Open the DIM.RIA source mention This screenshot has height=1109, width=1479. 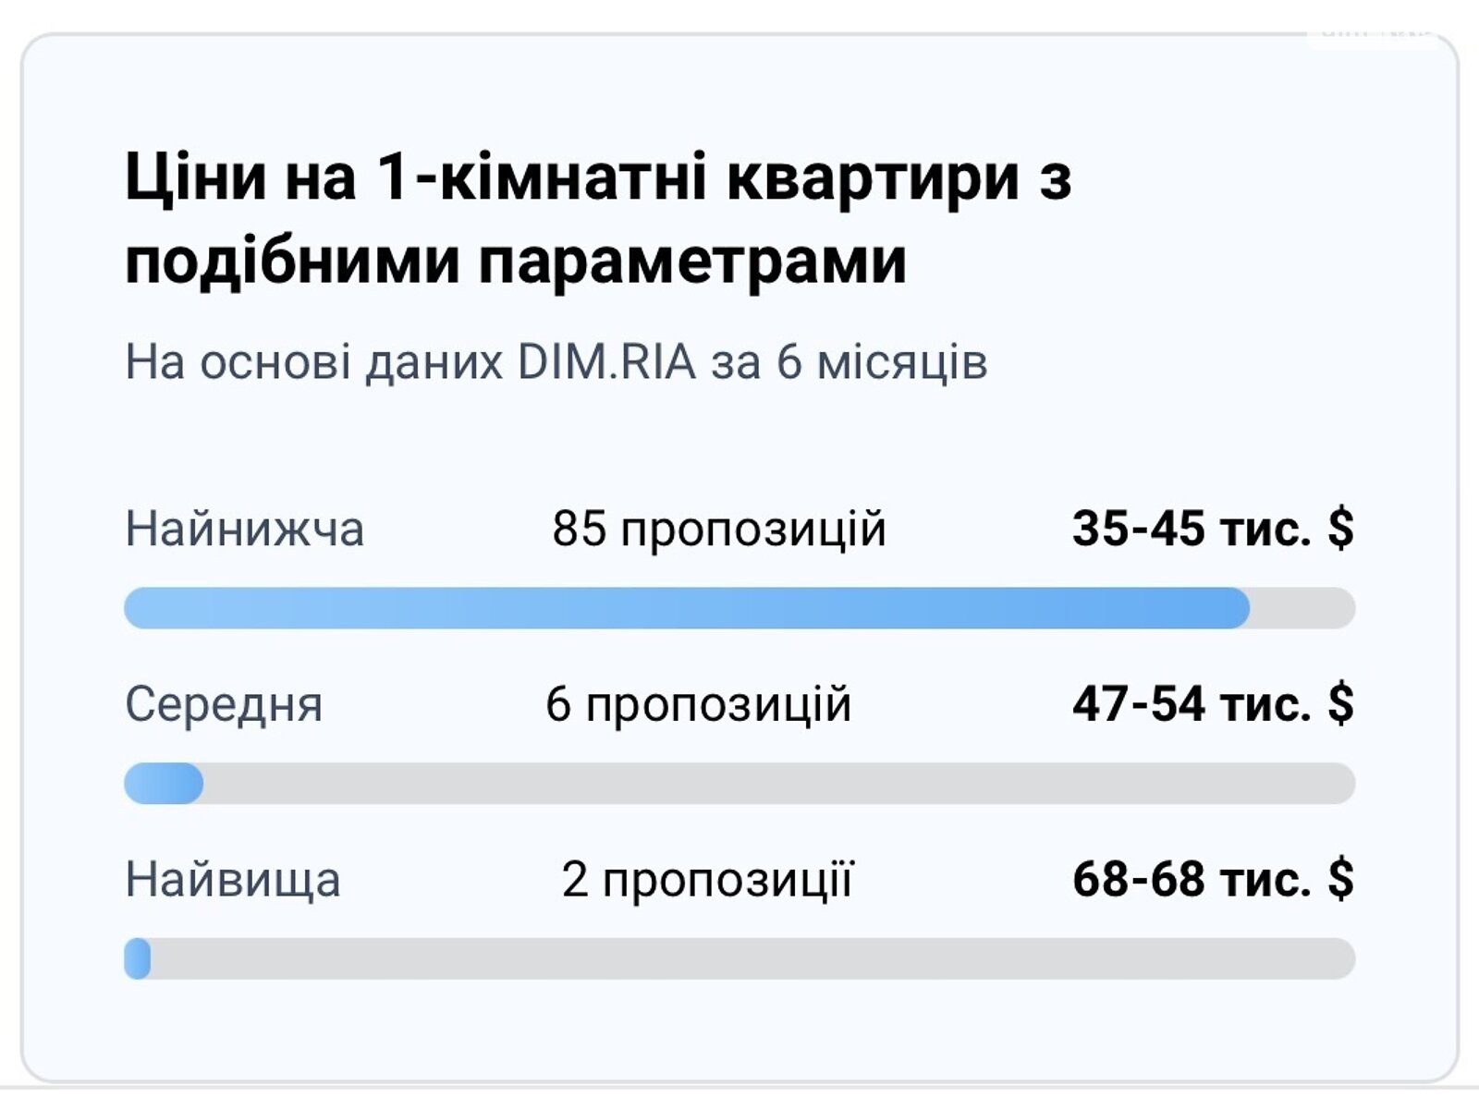tap(605, 362)
